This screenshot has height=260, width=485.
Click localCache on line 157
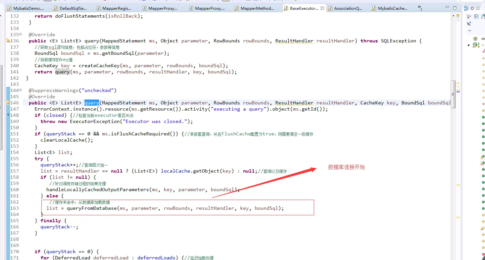click(175, 171)
